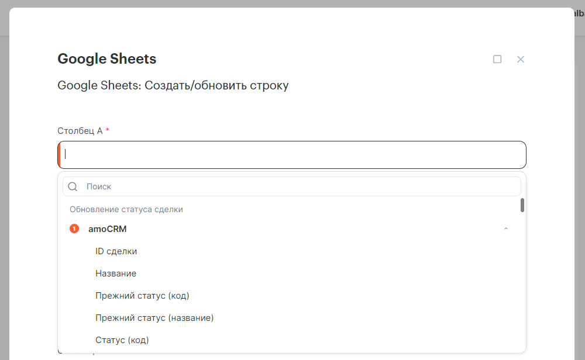This screenshot has width=585, height=360.
Task: Expand the Google Sheets dialog to fullscreen
Action: point(497,59)
